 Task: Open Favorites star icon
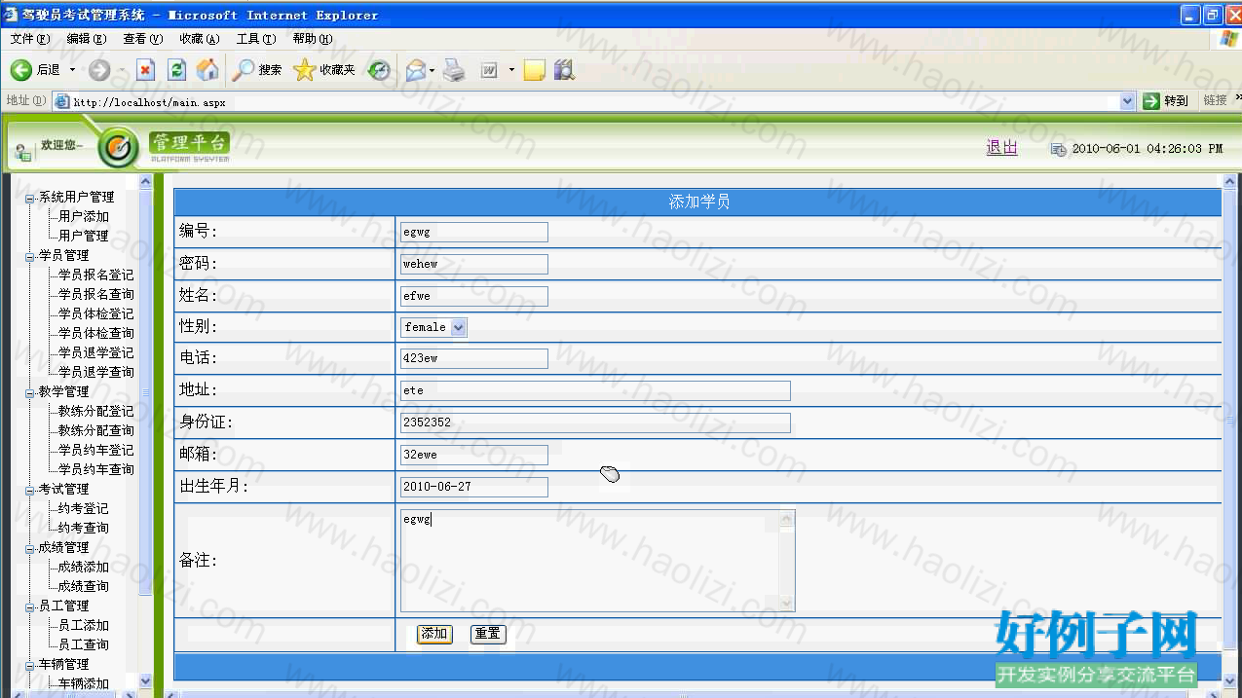(305, 70)
